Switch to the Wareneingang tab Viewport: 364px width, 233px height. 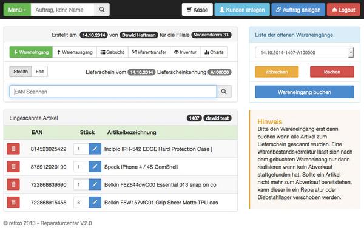click(x=31, y=52)
